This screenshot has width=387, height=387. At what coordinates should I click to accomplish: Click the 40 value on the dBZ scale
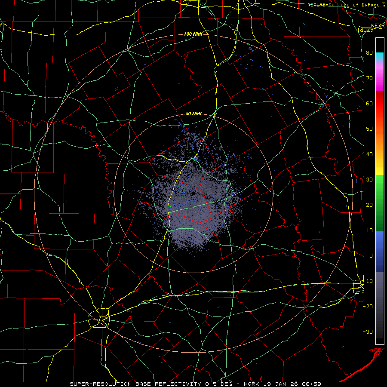369,154
